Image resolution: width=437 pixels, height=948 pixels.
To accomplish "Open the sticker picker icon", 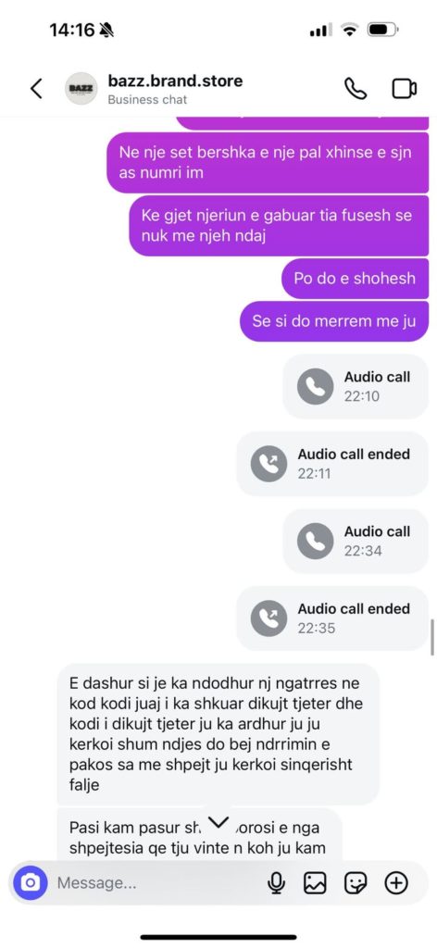I will click(x=356, y=883).
